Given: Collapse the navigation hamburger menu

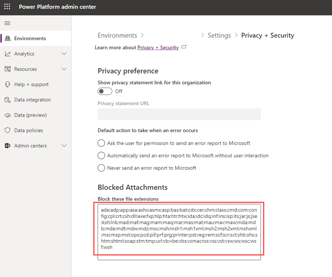Looking at the screenshot, I should (7, 23).
